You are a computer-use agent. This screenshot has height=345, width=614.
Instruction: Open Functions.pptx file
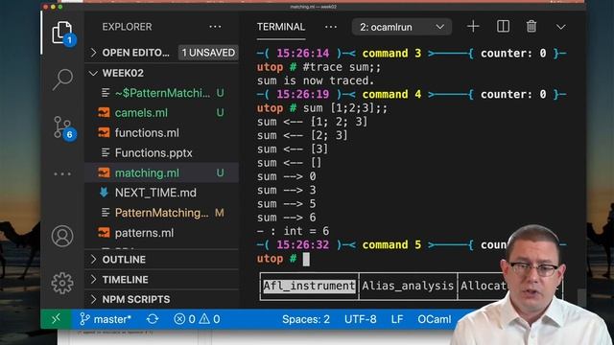coord(162,152)
